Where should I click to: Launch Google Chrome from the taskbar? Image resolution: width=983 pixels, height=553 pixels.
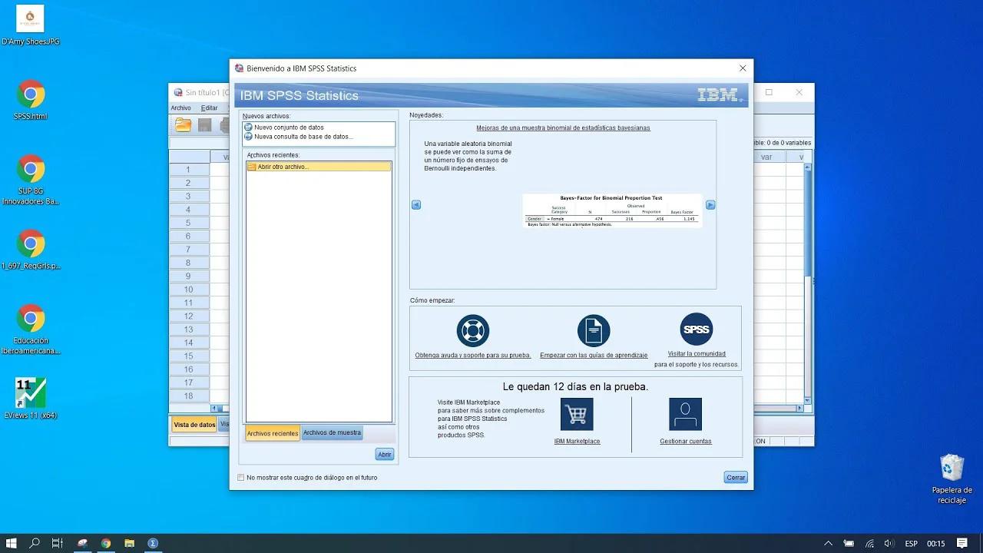click(x=105, y=543)
